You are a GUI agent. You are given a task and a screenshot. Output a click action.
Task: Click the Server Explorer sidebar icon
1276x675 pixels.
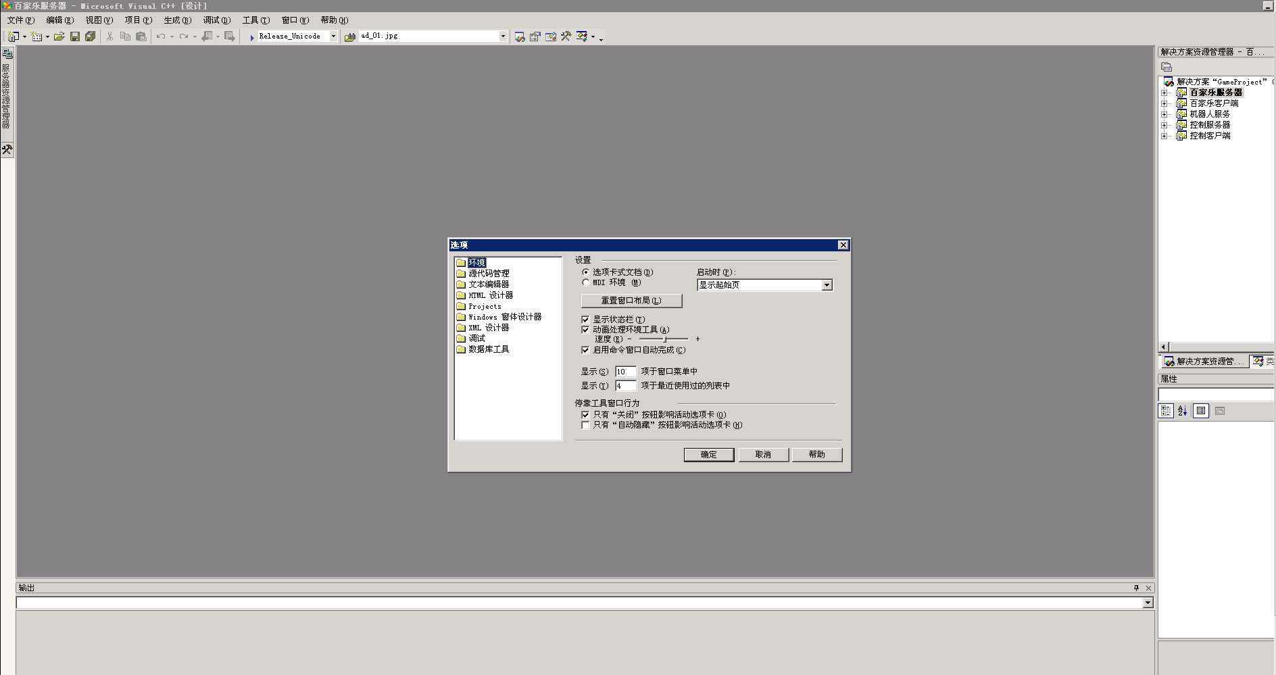point(7,54)
